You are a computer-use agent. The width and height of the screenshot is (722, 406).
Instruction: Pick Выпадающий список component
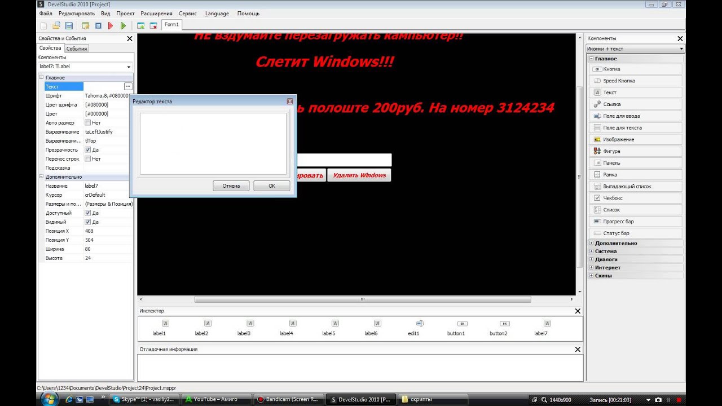coord(636,186)
